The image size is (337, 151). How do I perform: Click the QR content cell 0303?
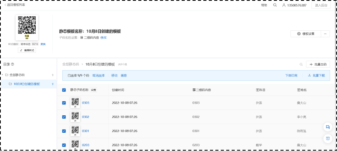click(x=196, y=103)
